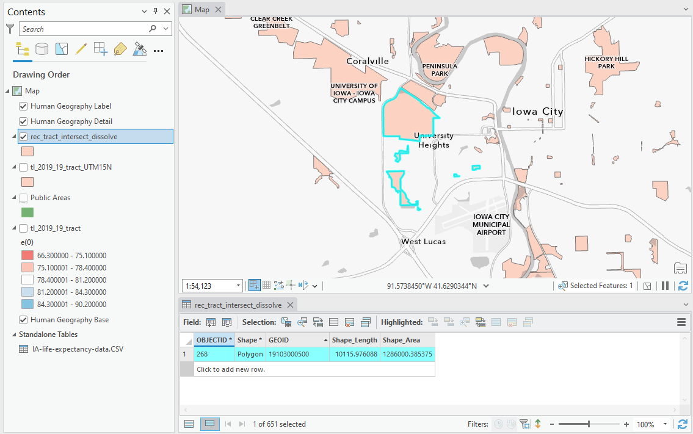This screenshot has height=434, width=693.
Task: Open Select By Attributes in the table toolbar
Action: (x=286, y=322)
